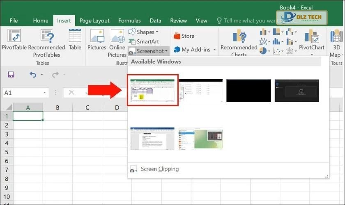Expand the Name Box dropdown arrow
This screenshot has height=205, width=345.
(x=45, y=93)
